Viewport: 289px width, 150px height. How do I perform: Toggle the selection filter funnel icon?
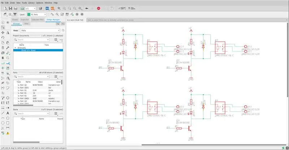pyautogui.click(x=15, y=14)
